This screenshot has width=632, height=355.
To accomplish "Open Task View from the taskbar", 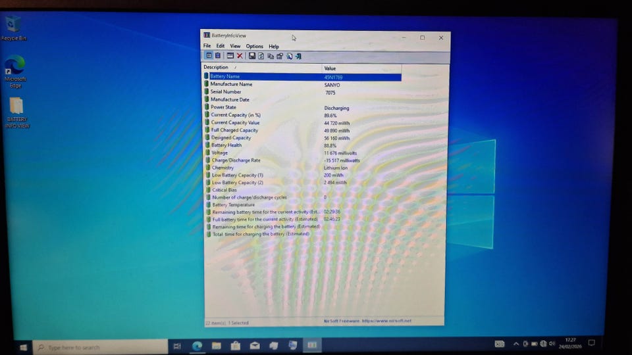I will (x=177, y=346).
